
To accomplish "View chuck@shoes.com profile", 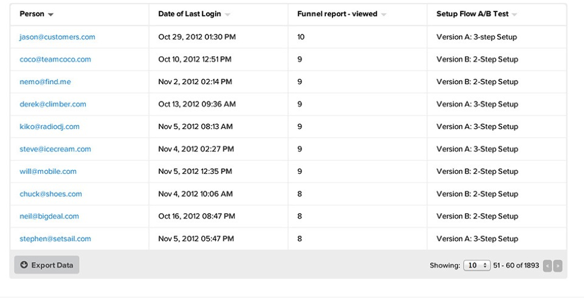I will coord(50,194).
